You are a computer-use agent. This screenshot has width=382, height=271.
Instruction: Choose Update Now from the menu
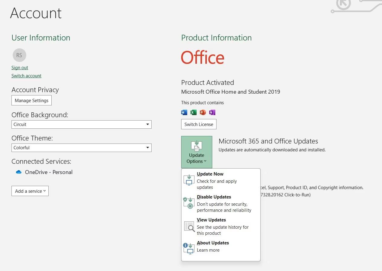tap(221, 180)
